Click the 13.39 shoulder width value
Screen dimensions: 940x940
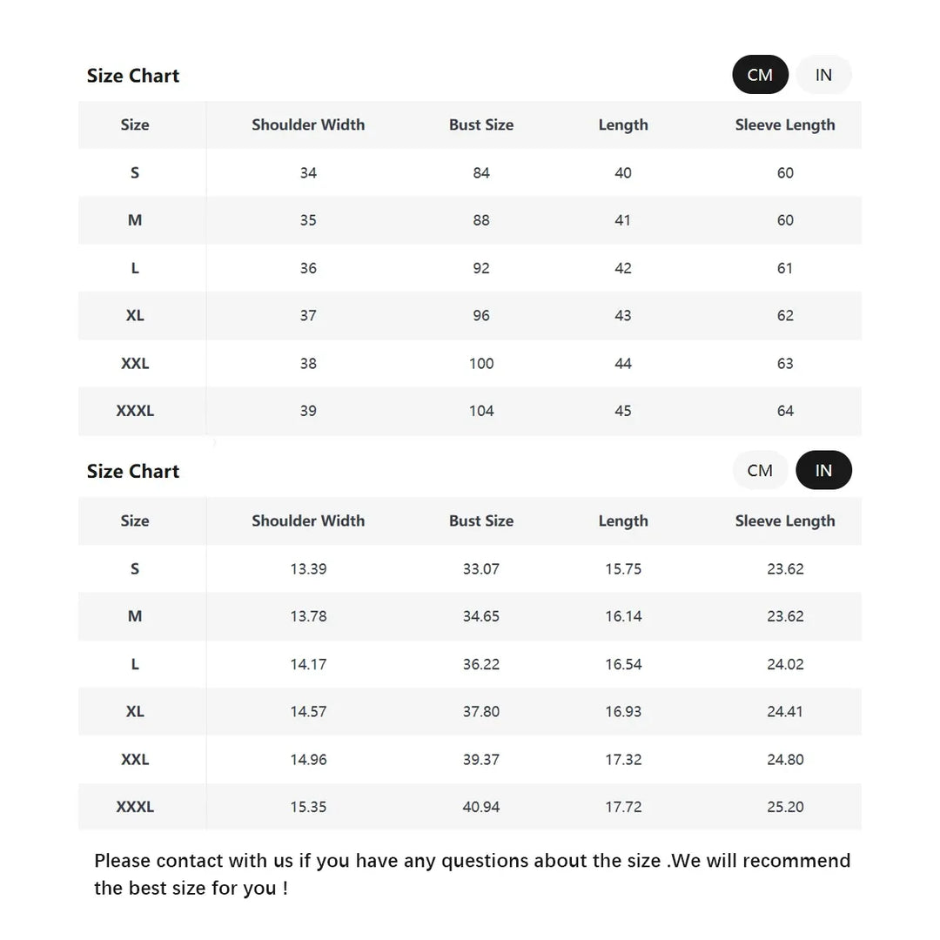pyautogui.click(x=308, y=568)
